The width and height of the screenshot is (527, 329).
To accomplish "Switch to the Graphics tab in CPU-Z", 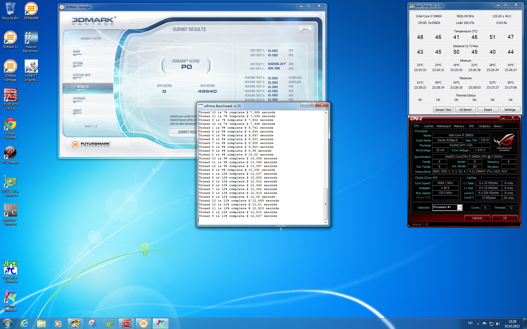I will coord(484,126).
